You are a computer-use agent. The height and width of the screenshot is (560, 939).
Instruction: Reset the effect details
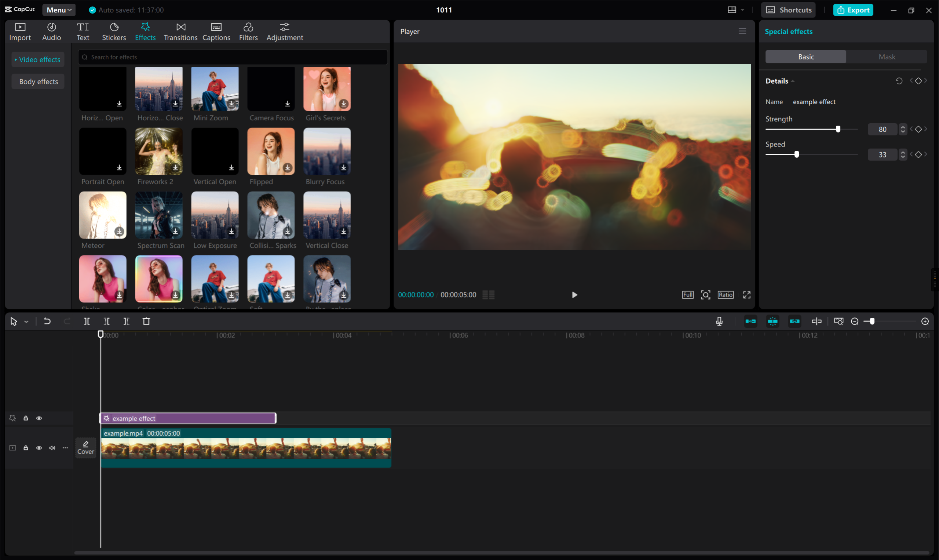pyautogui.click(x=899, y=81)
